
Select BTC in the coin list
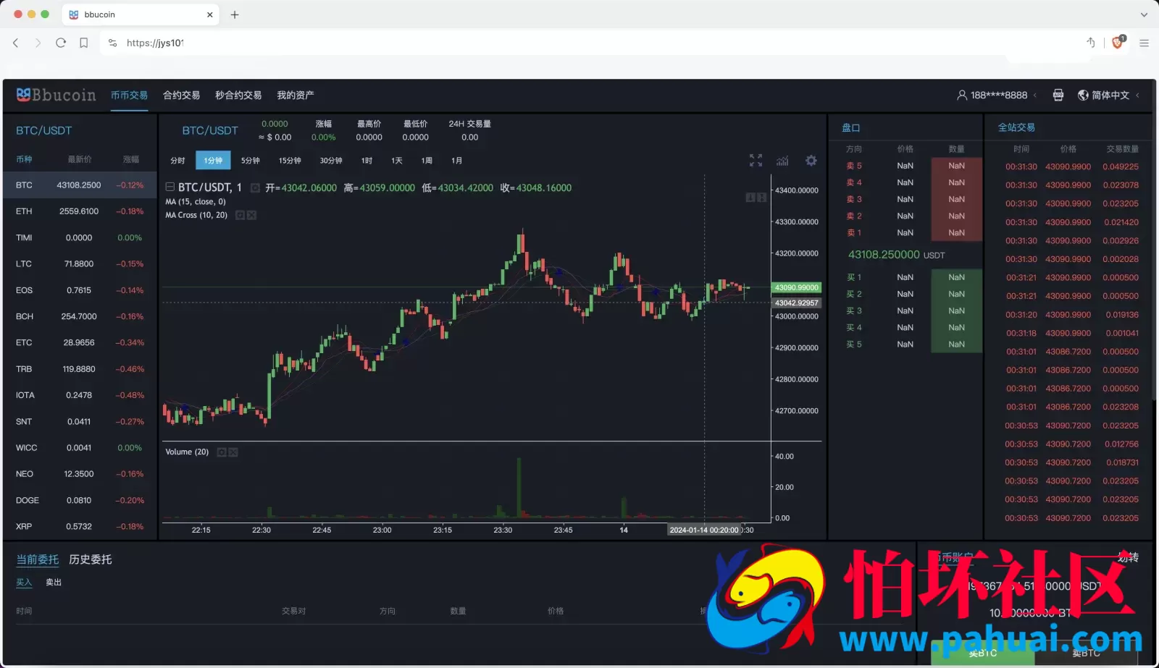[x=80, y=185]
